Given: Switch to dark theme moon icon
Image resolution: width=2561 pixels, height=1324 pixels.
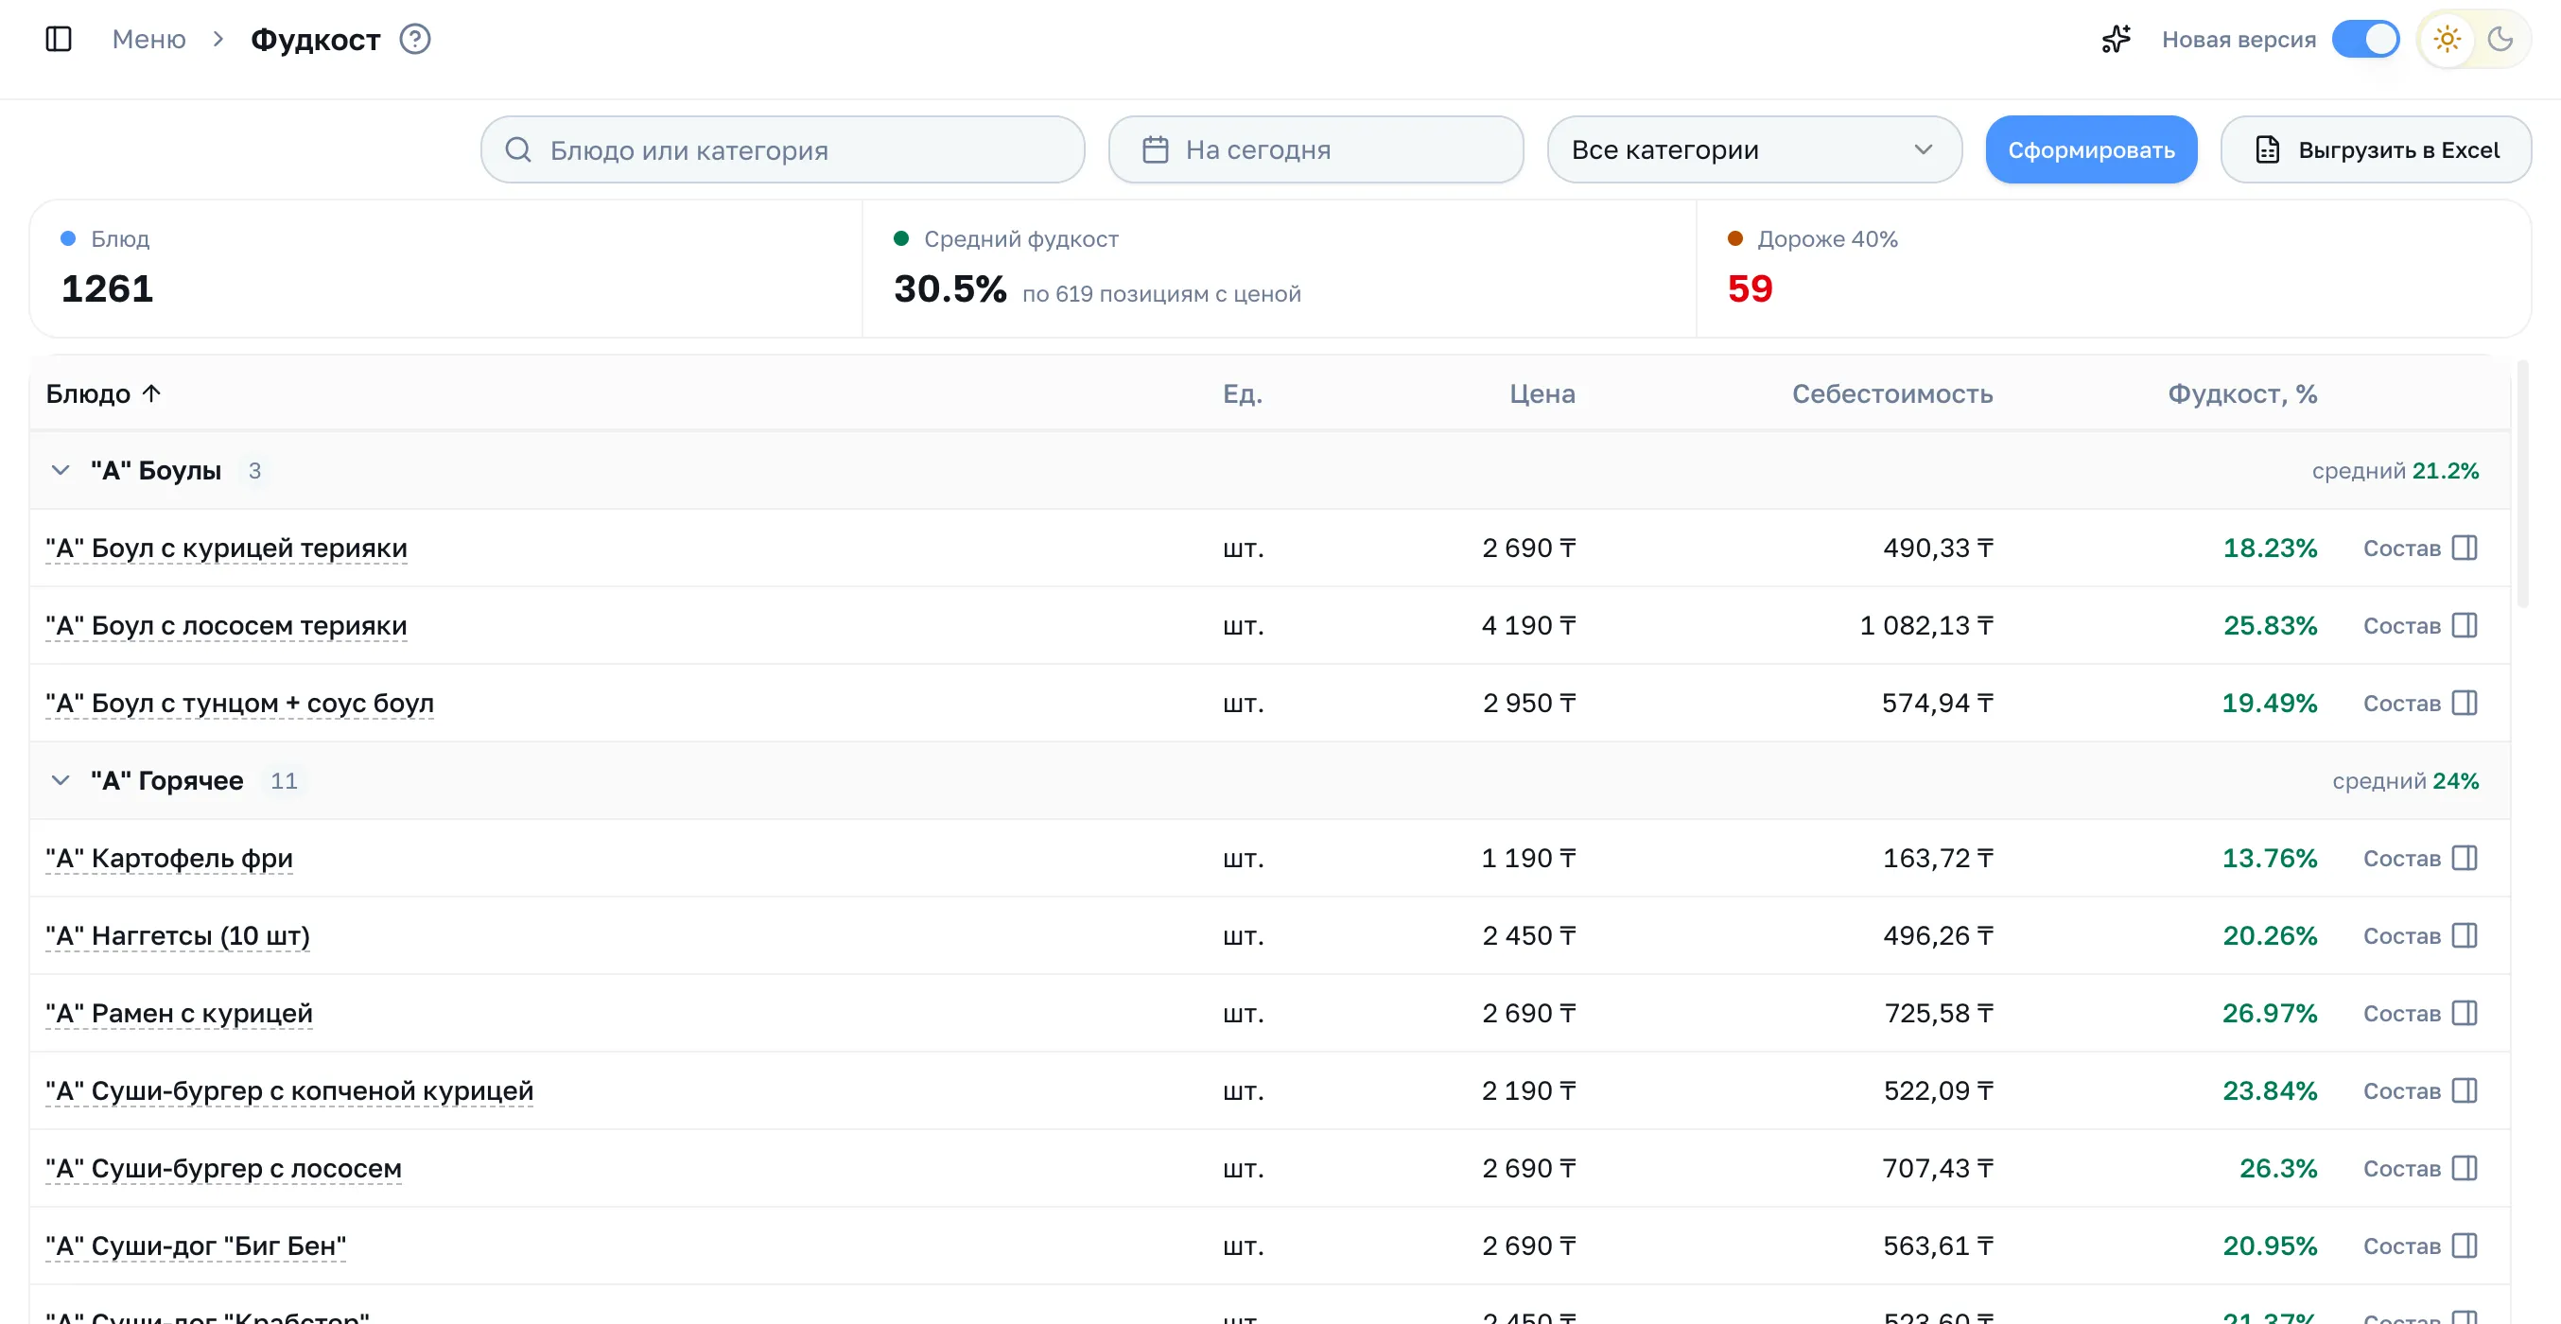Looking at the screenshot, I should click(2500, 40).
